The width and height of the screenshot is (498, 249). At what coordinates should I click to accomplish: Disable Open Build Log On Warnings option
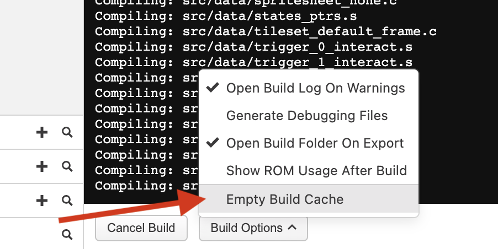click(315, 88)
